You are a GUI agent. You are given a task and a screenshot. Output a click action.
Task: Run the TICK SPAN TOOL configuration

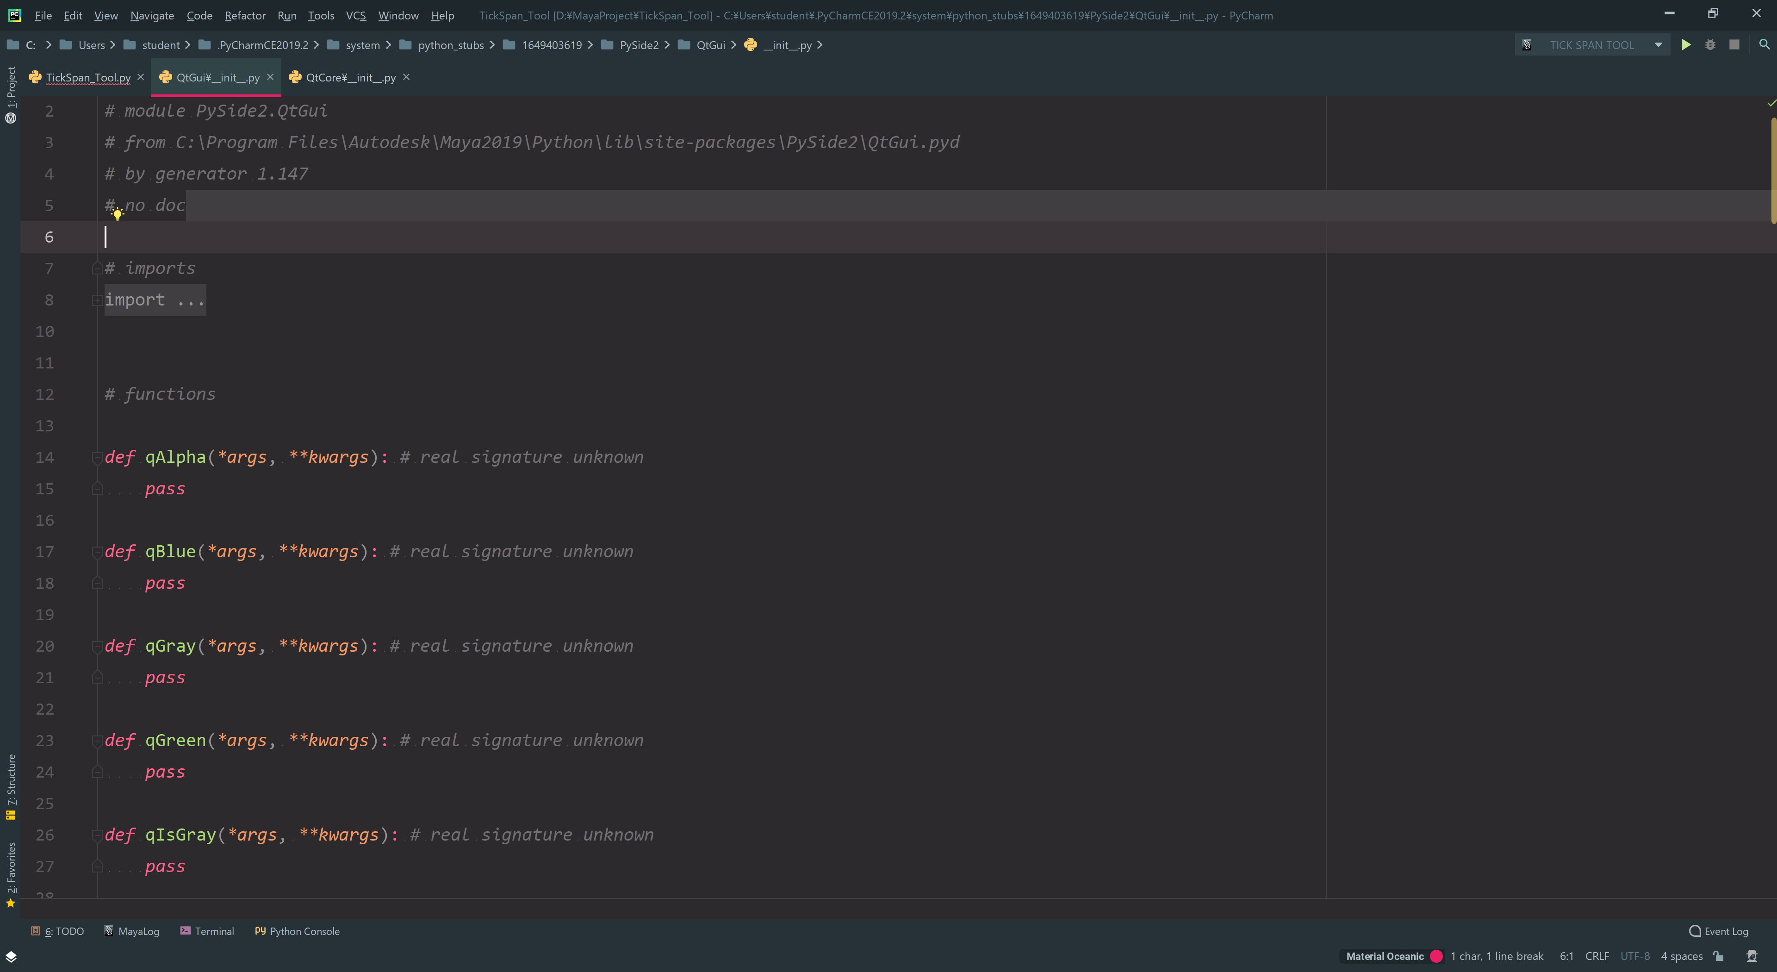pyautogui.click(x=1685, y=45)
